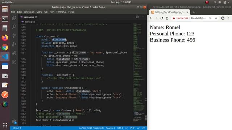Open the editor More Actions ellipsis
The width and height of the screenshot is (232, 130).
tap(142, 17)
